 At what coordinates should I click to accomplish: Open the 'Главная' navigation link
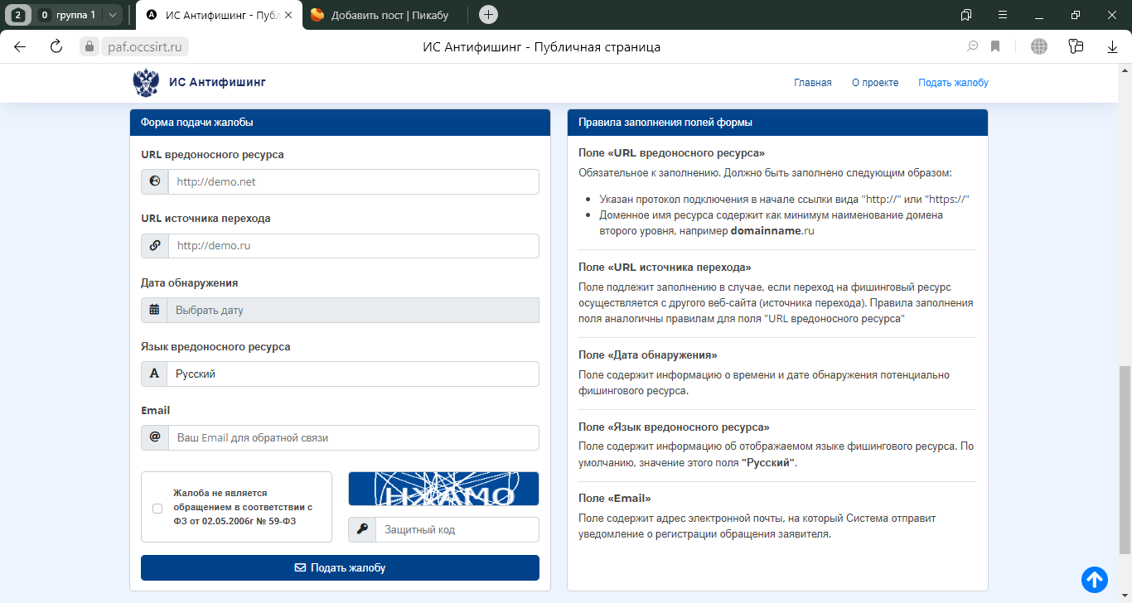point(813,83)
